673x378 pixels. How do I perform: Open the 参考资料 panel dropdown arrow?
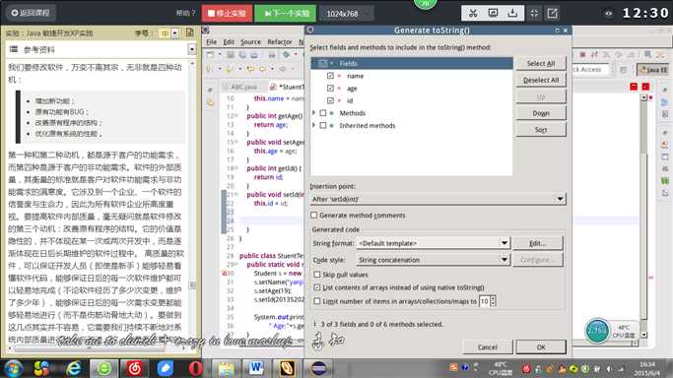pos(192,50)
